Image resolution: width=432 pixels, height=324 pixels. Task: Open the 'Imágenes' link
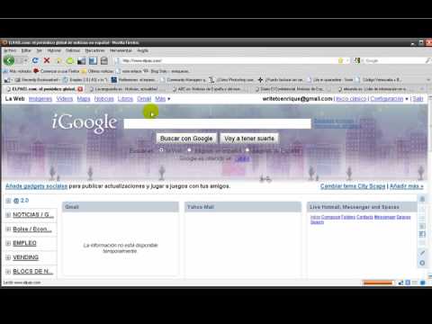click(40, 99)
